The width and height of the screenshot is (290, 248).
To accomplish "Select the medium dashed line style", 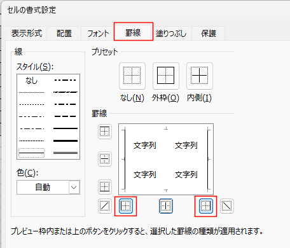I will click(66, 116).
